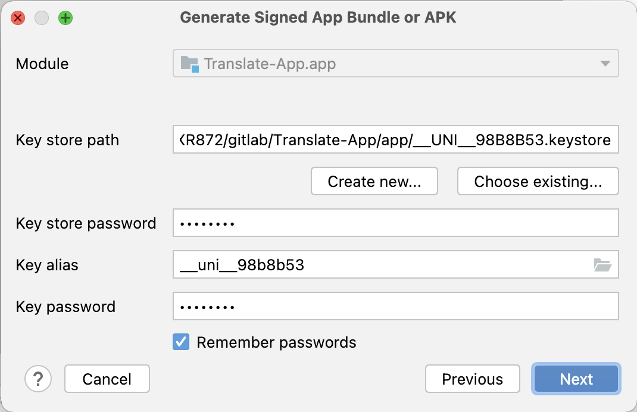Image resolution: width=637 pixels, height=412 pixels.
Task: Proceed with the Next button
Action: pyautogui.click(x=576, y=379)
